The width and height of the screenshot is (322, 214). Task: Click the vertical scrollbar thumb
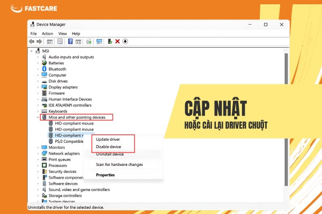click(x=286, y=120)
